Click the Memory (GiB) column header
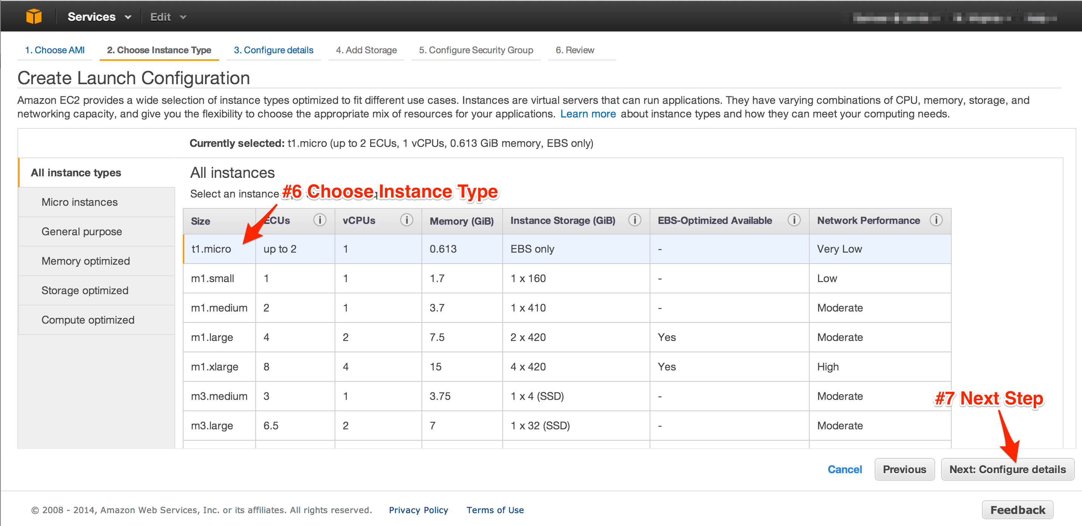 tap(462, 221)
